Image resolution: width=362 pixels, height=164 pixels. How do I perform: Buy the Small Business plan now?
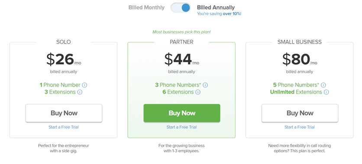coord(300,113)
